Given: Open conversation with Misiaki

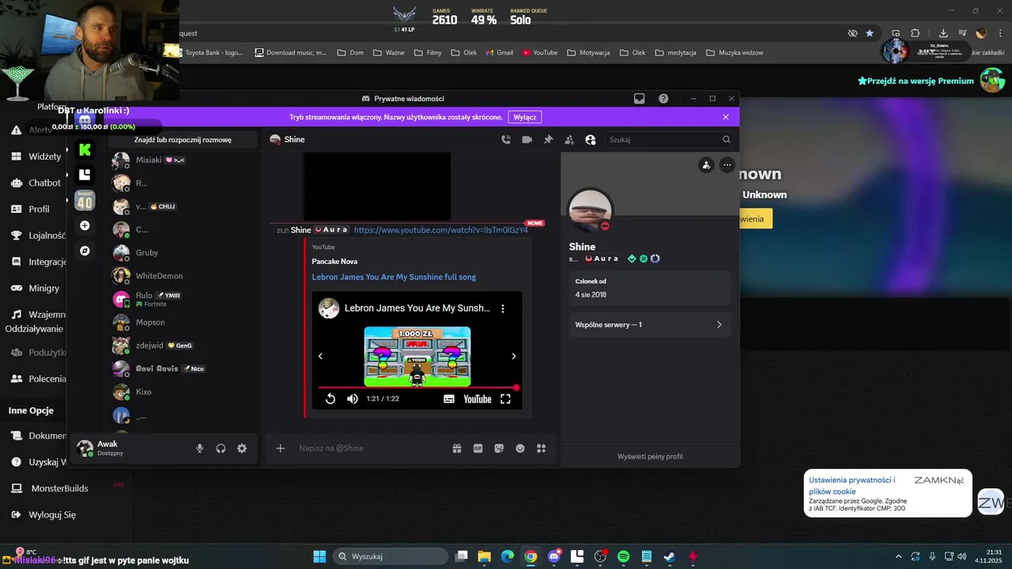Looking at the screenshot, I should pyautogui.click(x=183, y=160).
